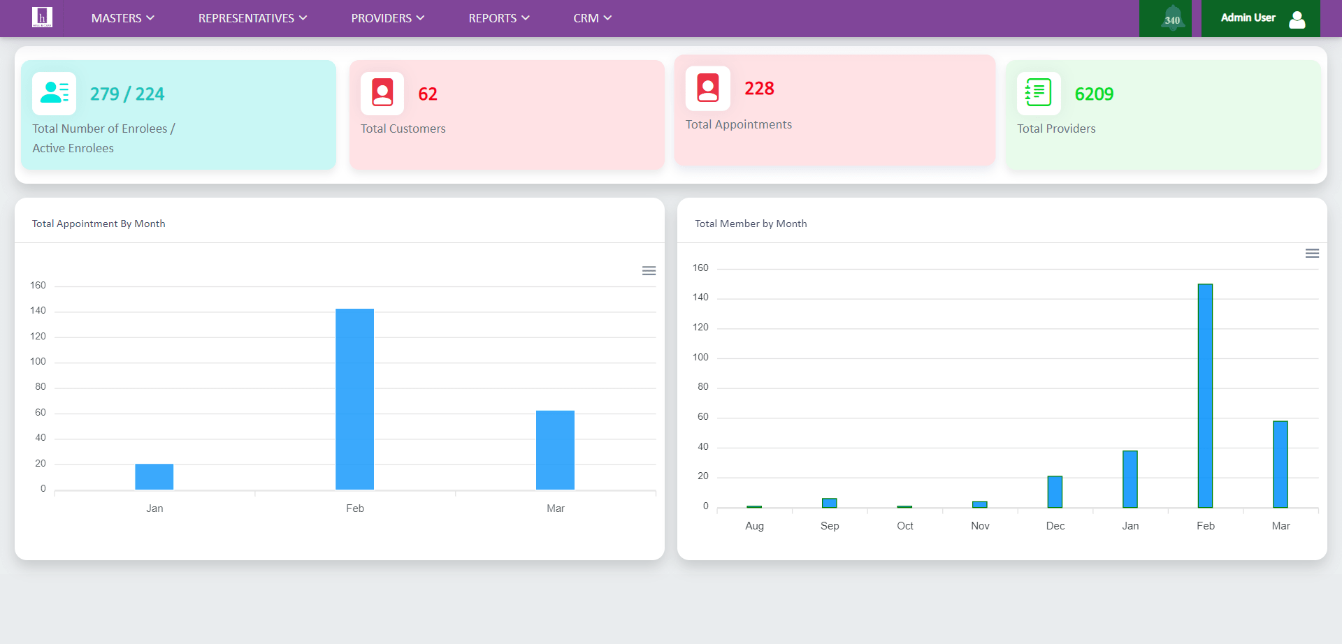
Task: Click the Feb bar in member chart
Action: pos(1205,395)
